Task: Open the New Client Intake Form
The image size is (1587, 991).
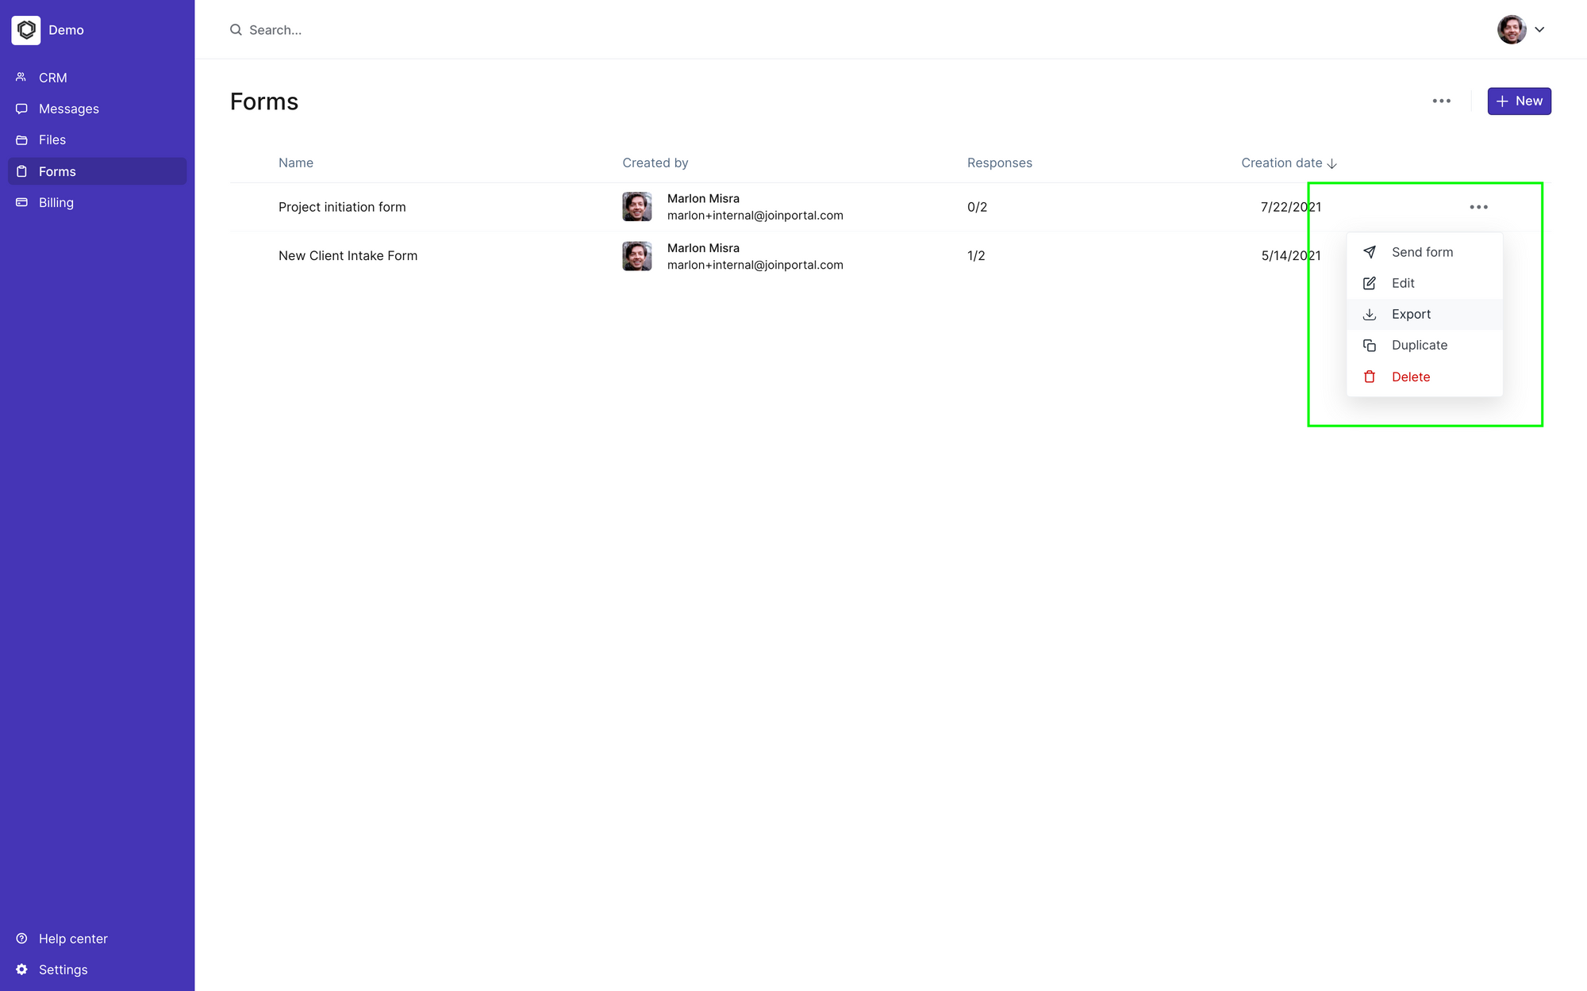Action: click(348, 255)
